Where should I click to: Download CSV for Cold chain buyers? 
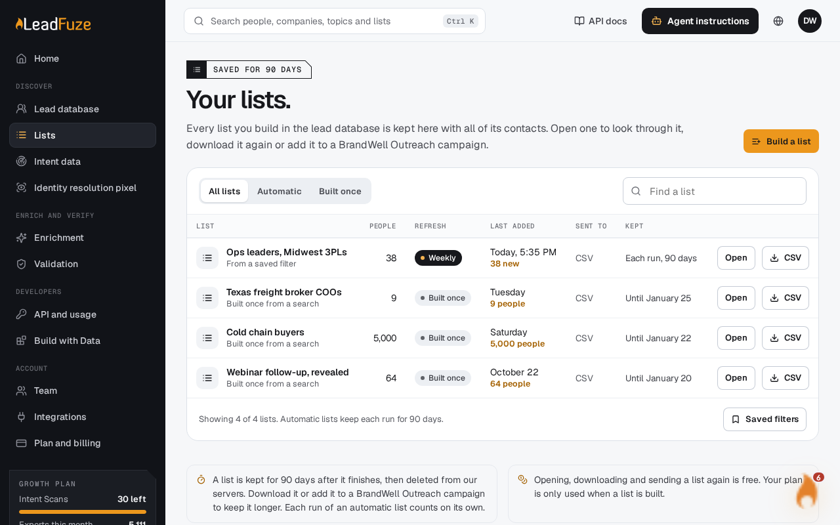tap(786, 338)
